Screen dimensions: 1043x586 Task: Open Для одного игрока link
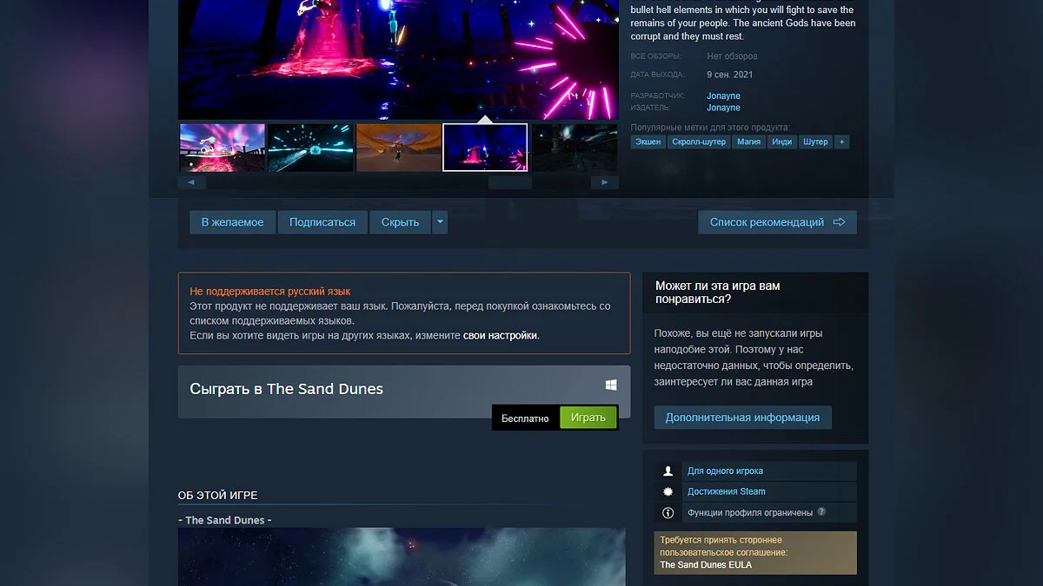pos(725,471)
